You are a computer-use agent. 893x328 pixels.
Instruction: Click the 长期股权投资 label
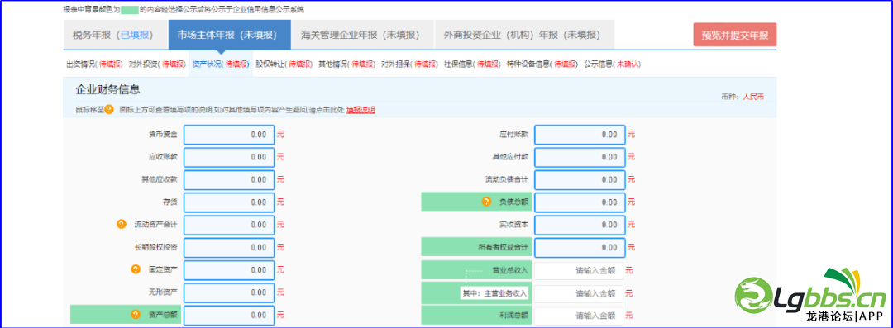155,247
